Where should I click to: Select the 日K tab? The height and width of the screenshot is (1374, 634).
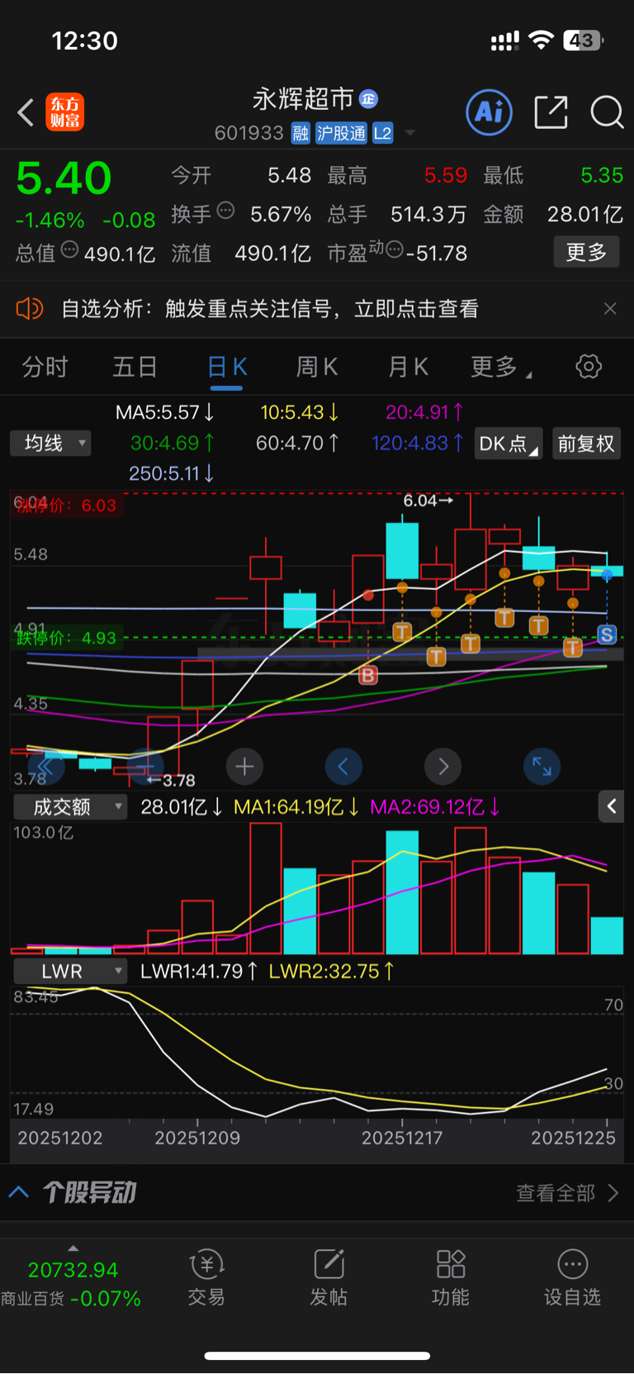pos(226,367)
